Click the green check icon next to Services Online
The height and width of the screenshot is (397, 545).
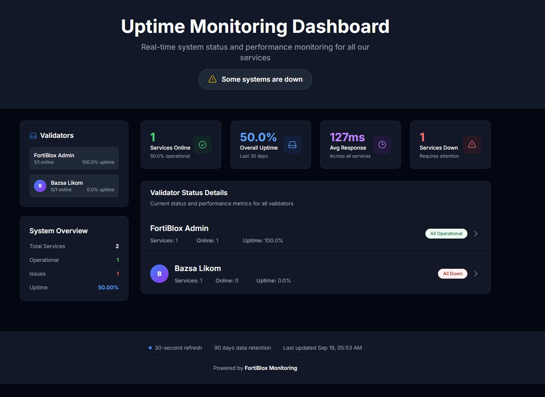(203, 144)
